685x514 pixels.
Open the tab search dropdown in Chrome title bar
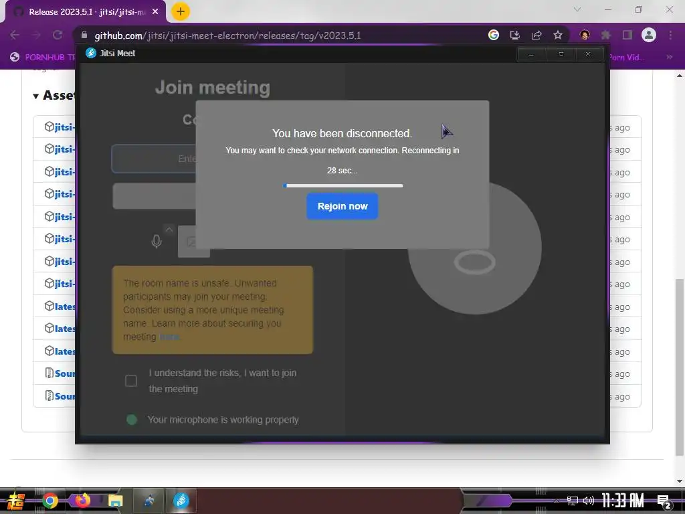[577, 9]
